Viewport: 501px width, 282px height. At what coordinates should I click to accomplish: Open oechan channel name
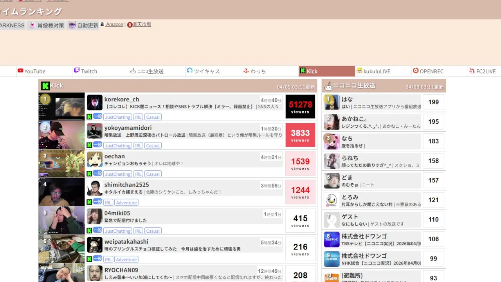coord(115,156)
